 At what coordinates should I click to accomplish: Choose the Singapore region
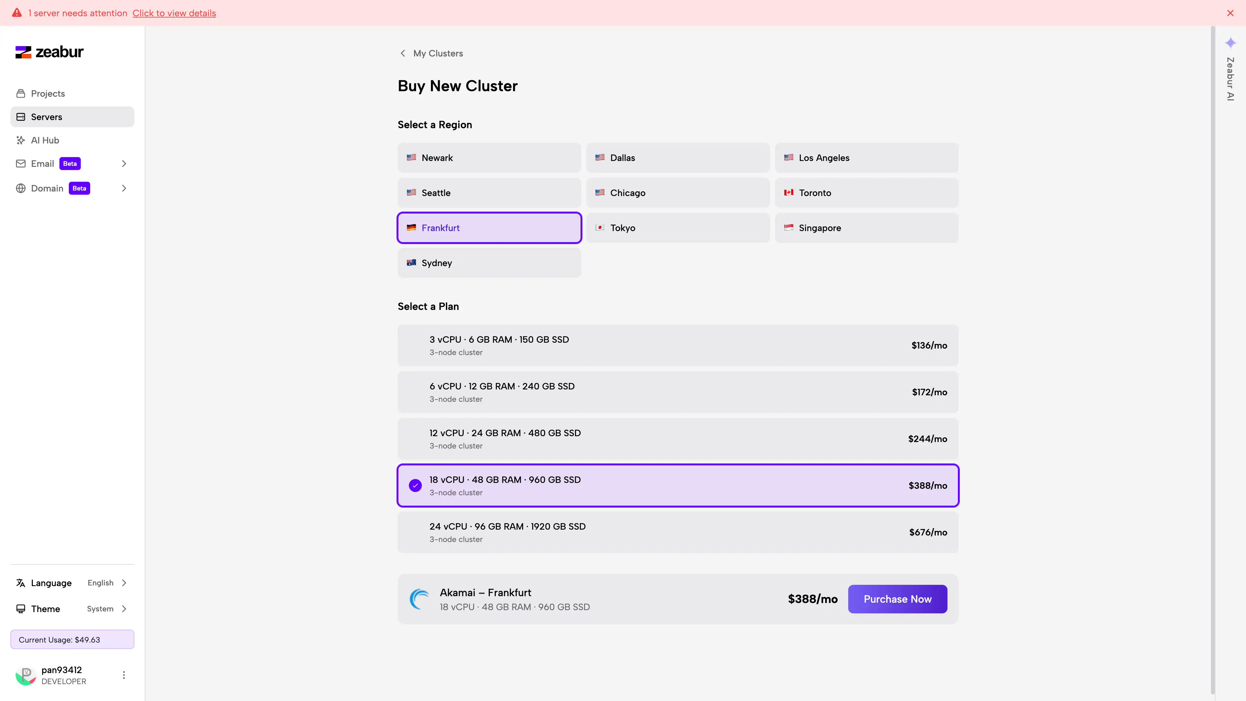(866, 228)
